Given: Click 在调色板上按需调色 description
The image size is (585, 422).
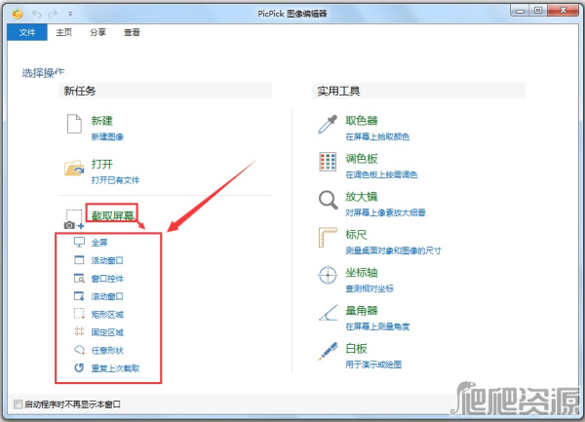Looking at the screenshot, I should point(381,175).
